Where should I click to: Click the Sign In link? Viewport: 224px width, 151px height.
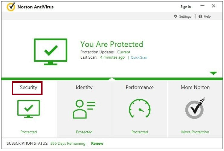pos(186,7)
